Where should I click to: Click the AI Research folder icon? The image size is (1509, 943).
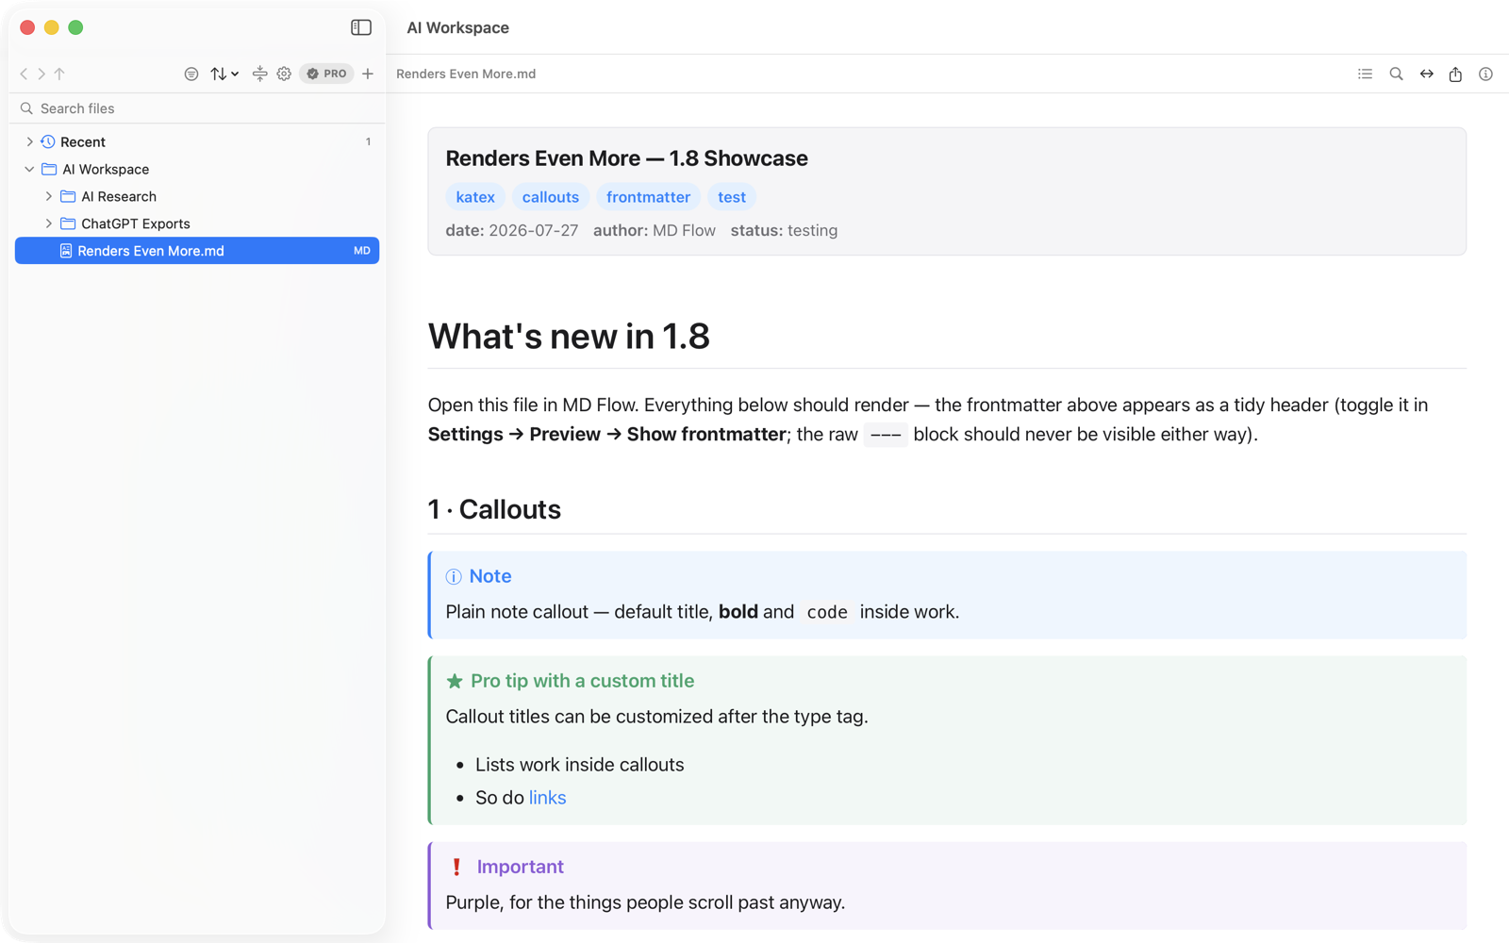click(x=68, y=196)
